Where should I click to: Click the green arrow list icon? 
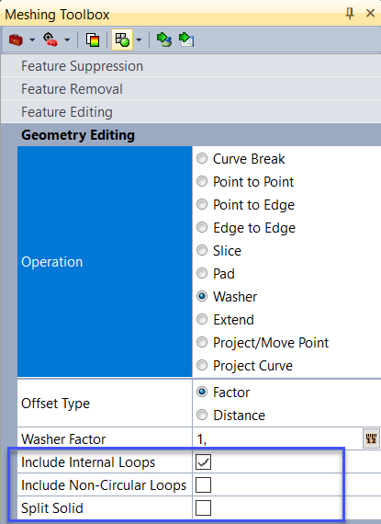pyautogui.click(x=186, y=40)
